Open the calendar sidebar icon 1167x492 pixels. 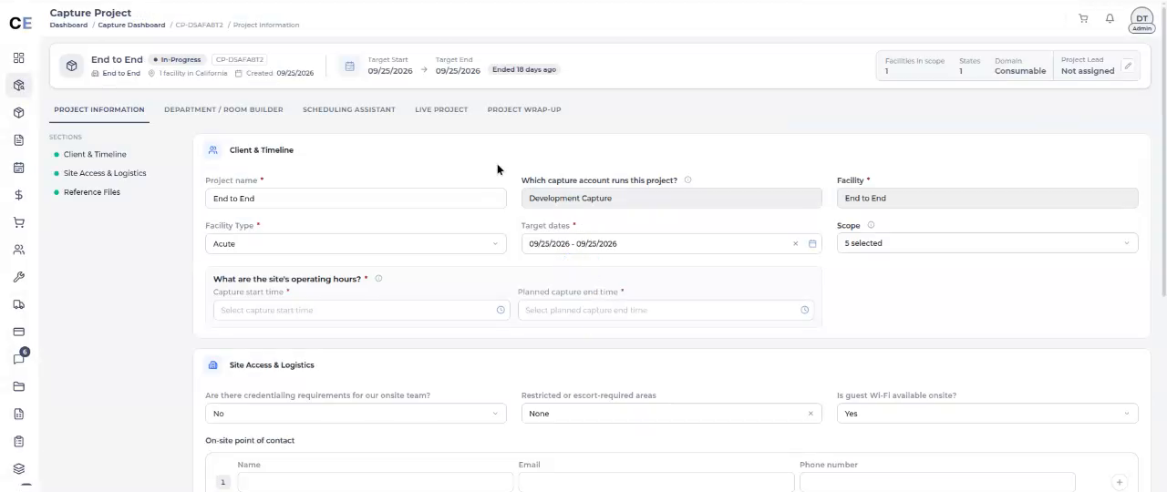[x=18, y=168]
